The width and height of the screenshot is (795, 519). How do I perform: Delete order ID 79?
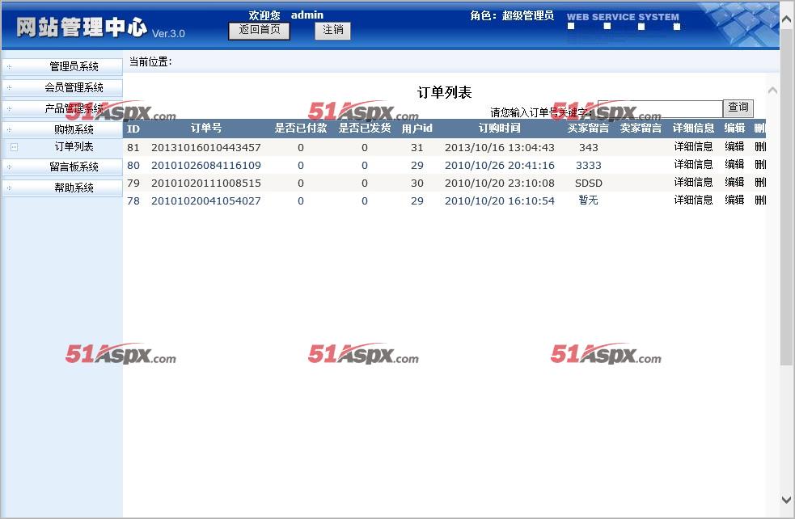[x=760, y=183]
